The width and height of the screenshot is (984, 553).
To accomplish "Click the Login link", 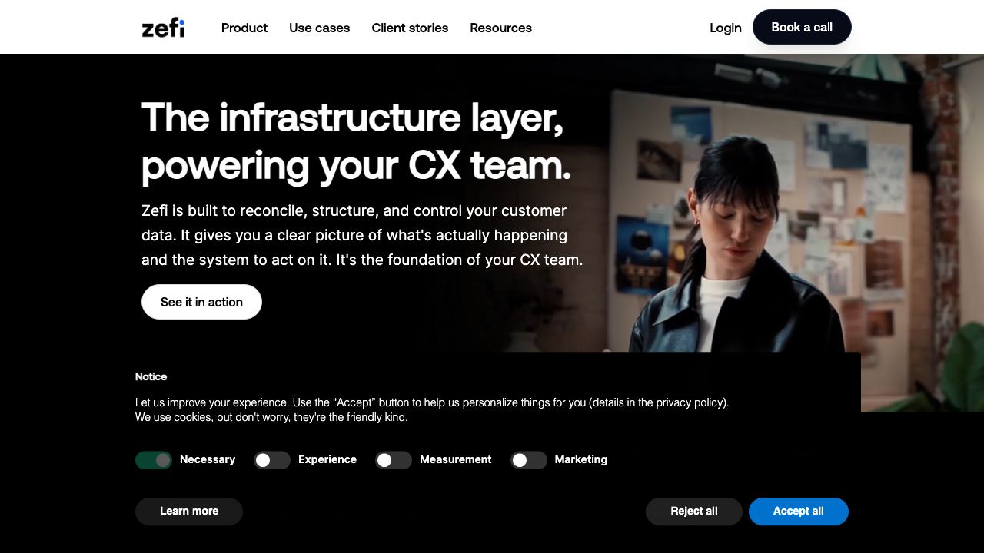I will (726, 28).
